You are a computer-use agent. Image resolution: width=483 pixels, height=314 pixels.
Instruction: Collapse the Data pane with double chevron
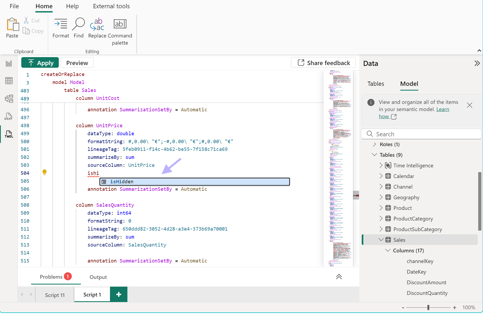(x=477, y=63)
